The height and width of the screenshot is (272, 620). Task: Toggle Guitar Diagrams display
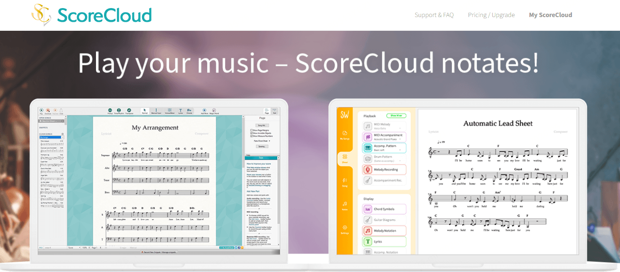click(384, 220)
